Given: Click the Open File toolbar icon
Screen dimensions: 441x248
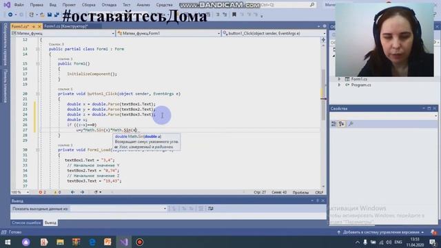Looking at the screenshot, I should [42, 14].
